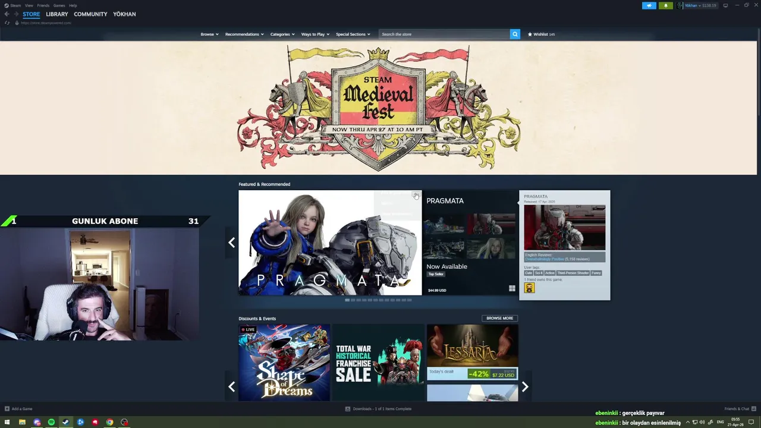Select the first featured carousel dot
Image resolution: width=761 pixels, height=428 pixels.
347,300
